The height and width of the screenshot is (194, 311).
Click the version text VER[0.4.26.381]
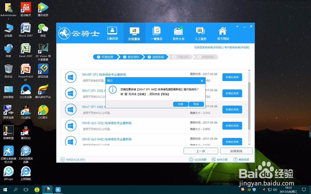pyautogui.click(x=75, y=160)
